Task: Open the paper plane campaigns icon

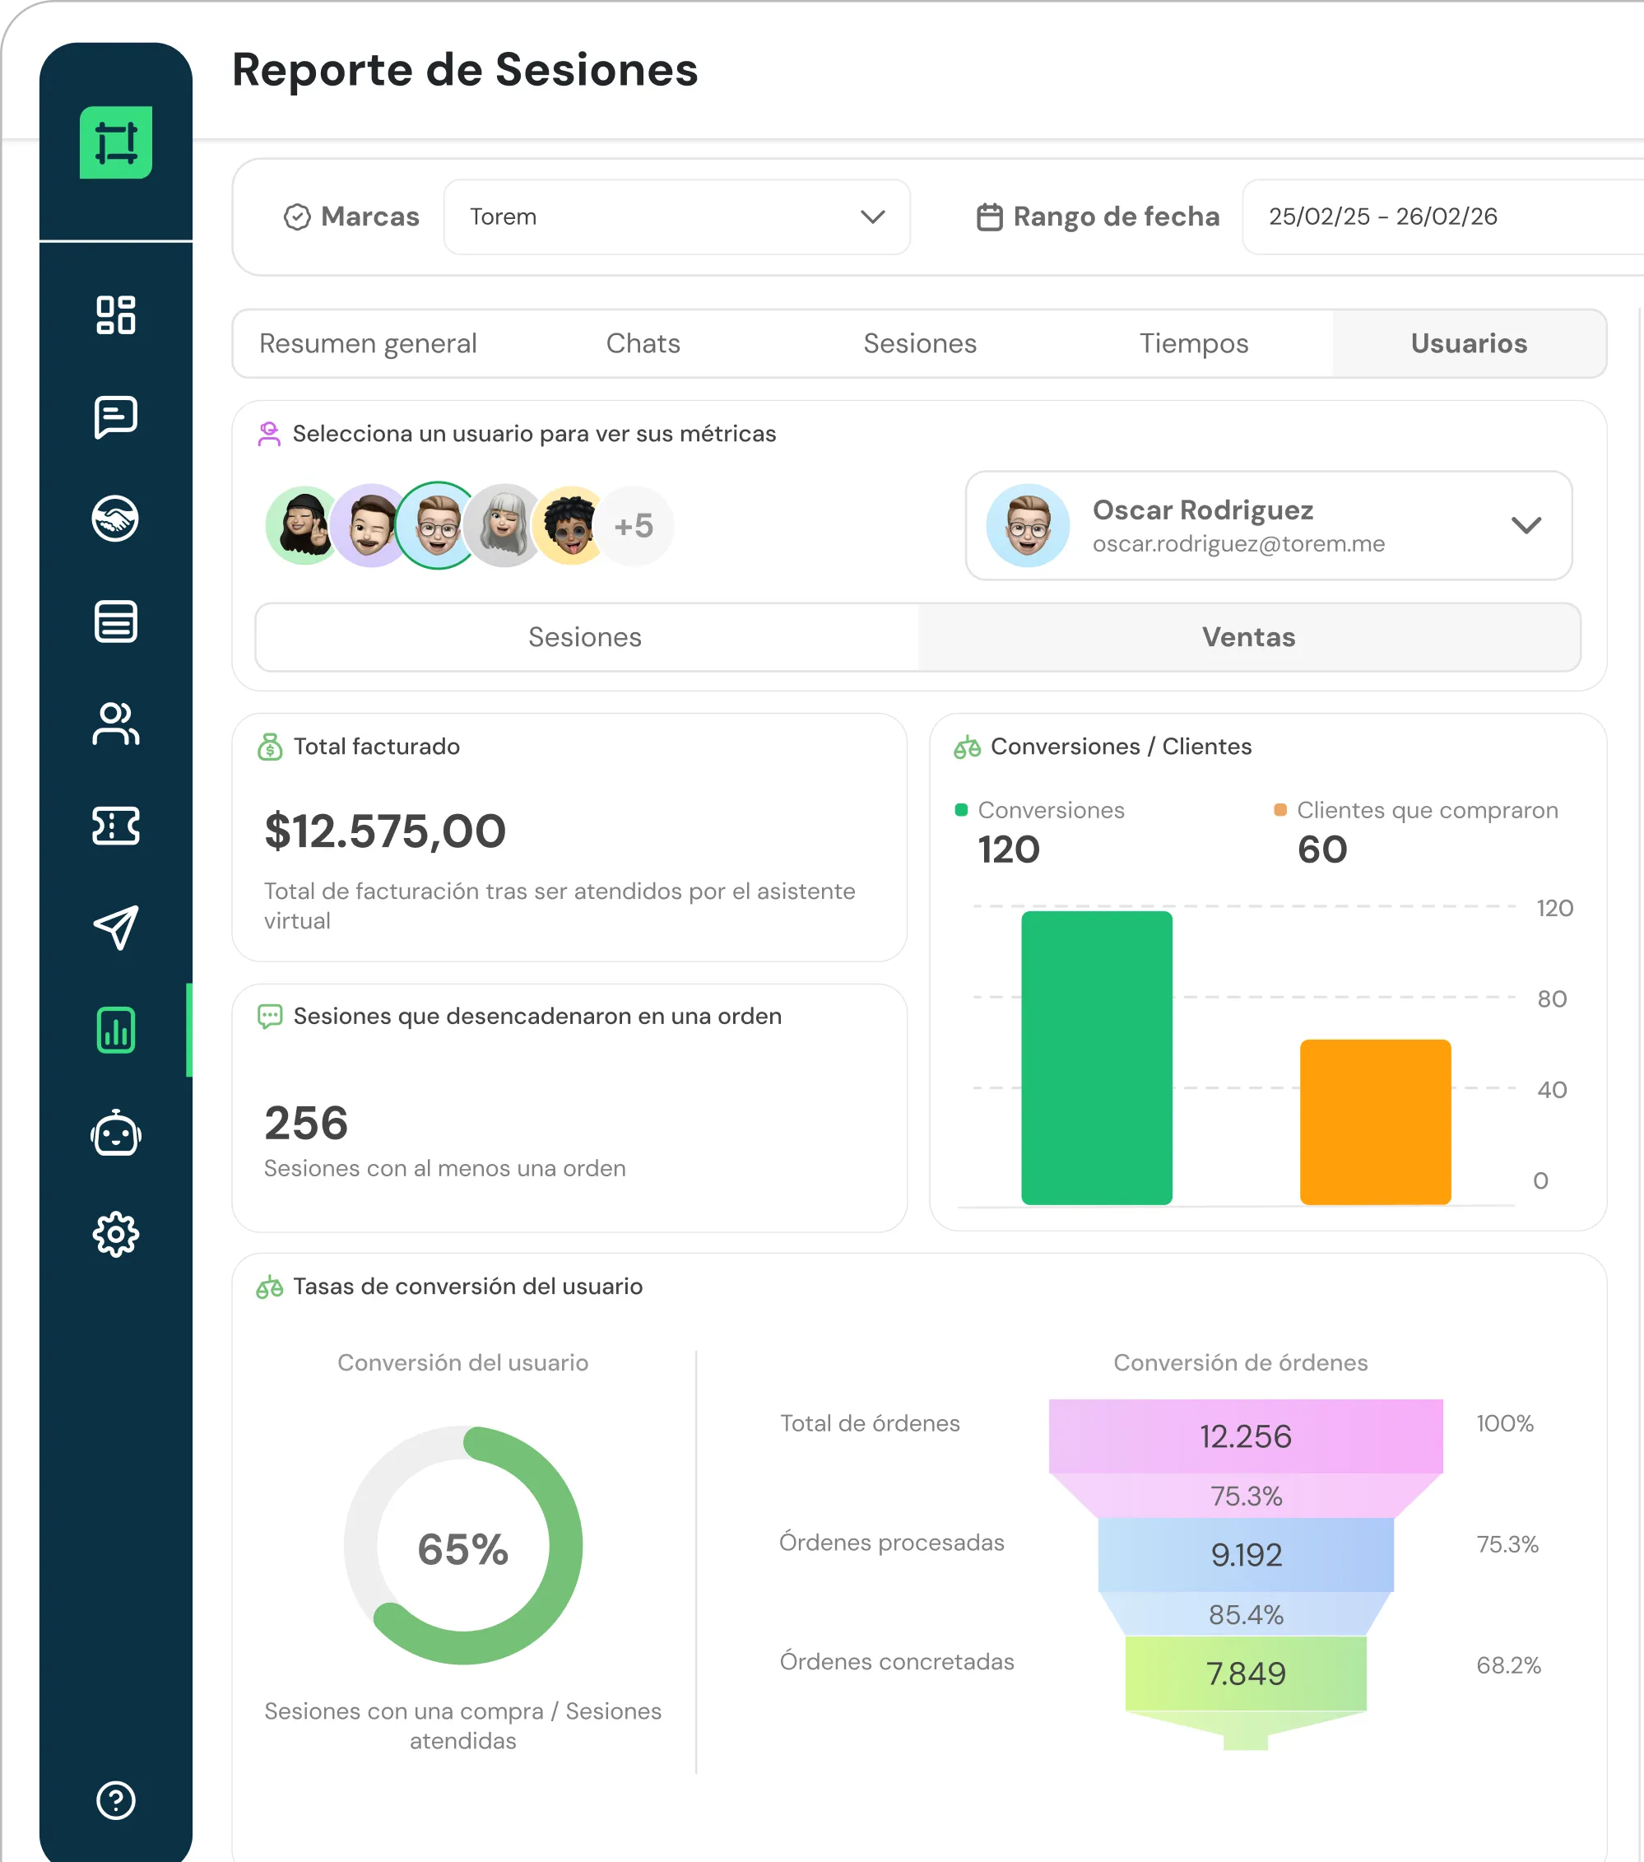Action: click(116, 929)
